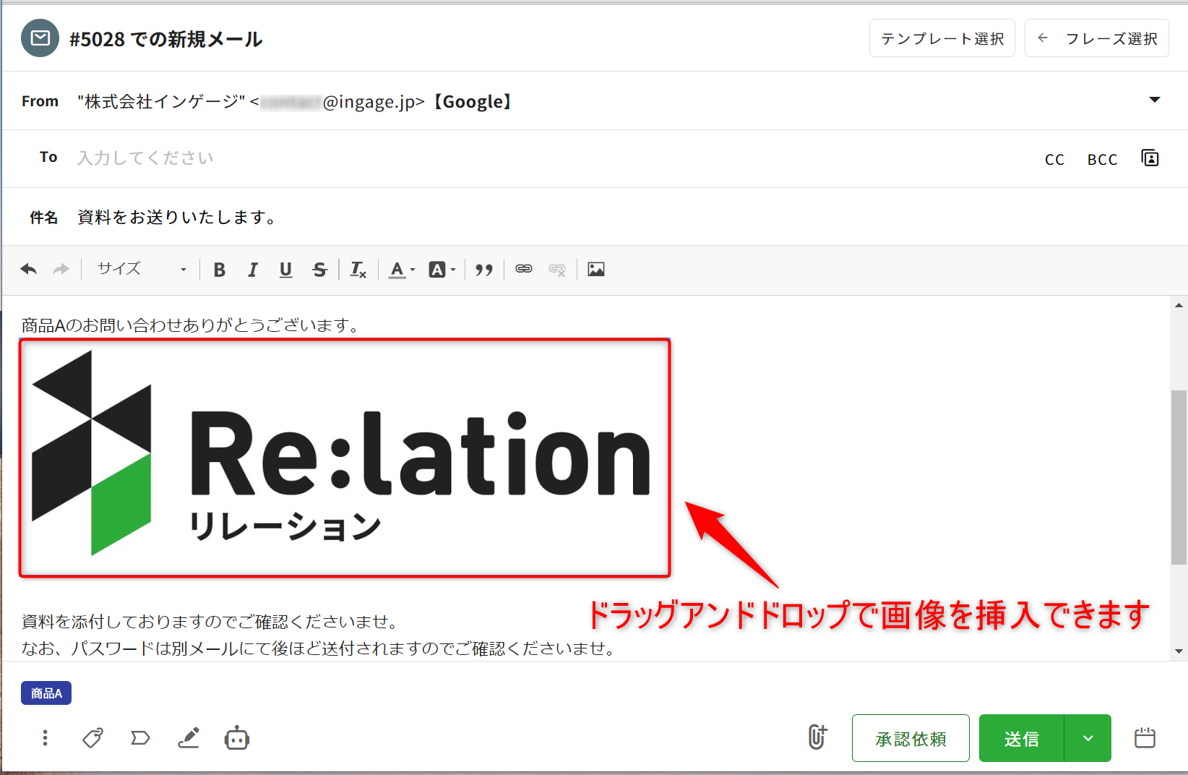Click the undo arrow in toolbar
This screenshot has height=775, width=1188.
(29, 270)
